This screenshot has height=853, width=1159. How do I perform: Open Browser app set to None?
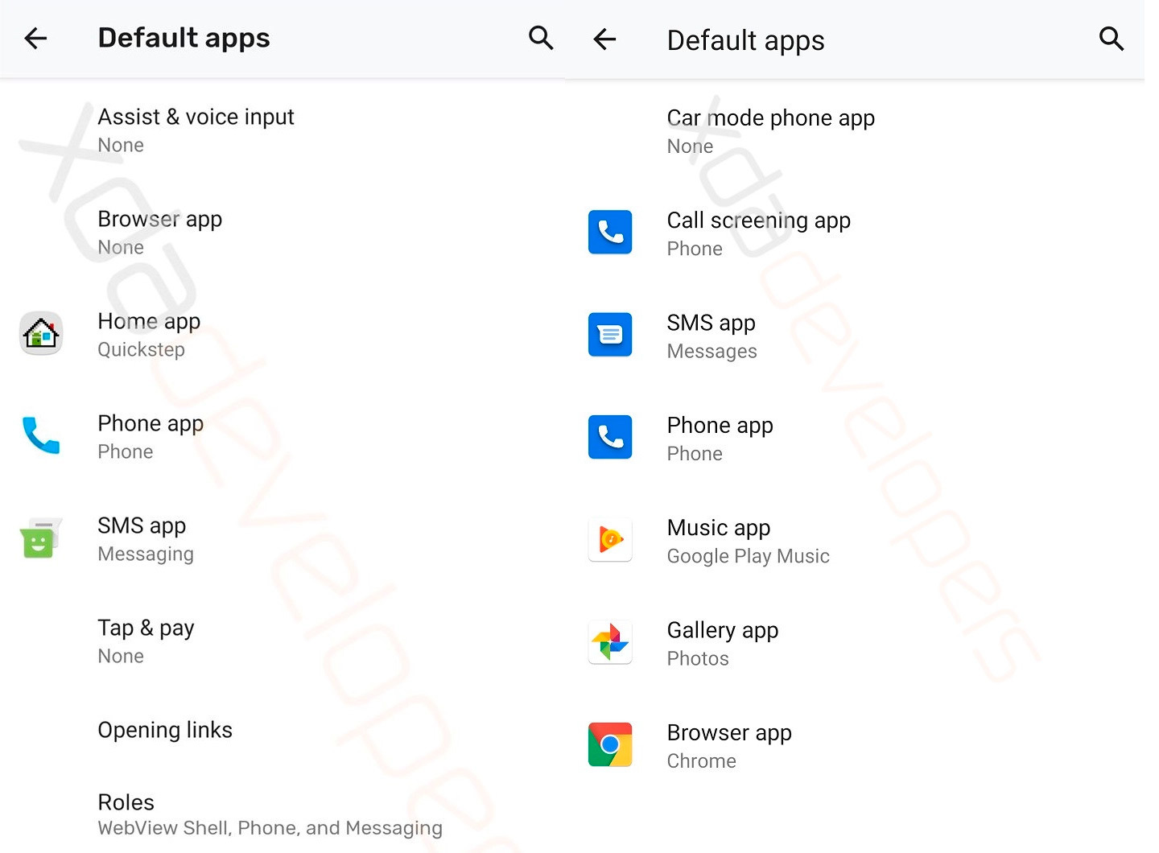coord(283,233)
